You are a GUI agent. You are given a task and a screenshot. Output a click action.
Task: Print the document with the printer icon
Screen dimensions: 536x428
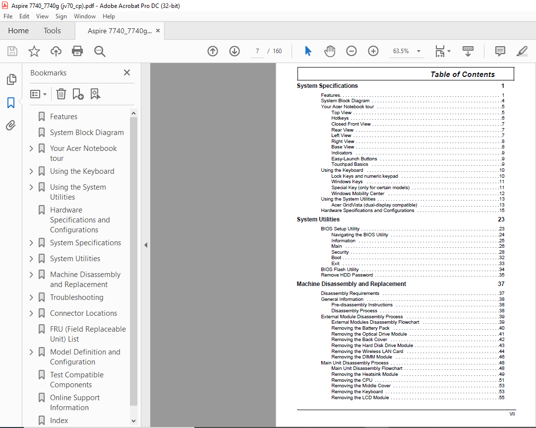[77, 51]
